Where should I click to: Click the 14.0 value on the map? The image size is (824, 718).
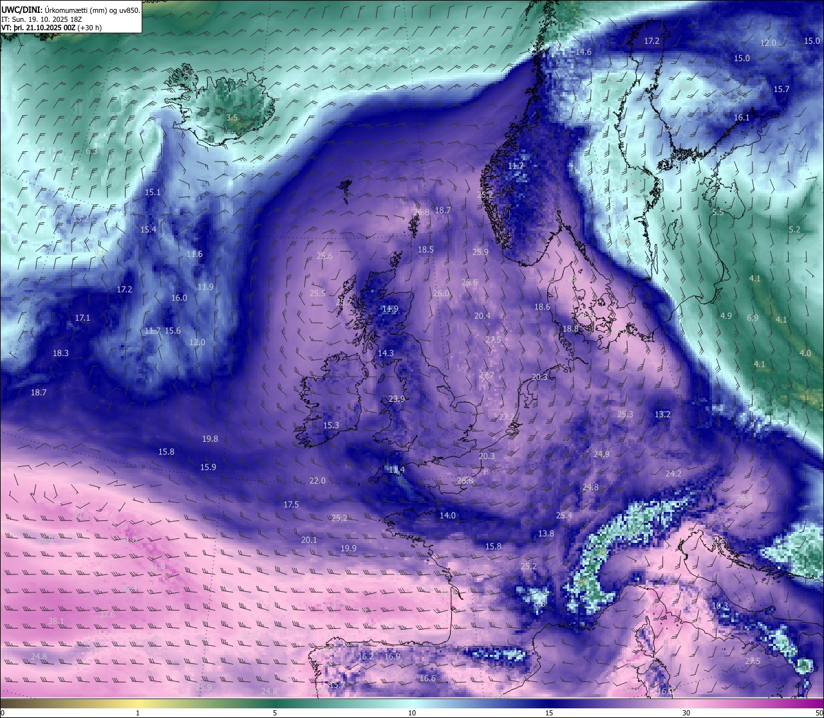click(447, 515)
